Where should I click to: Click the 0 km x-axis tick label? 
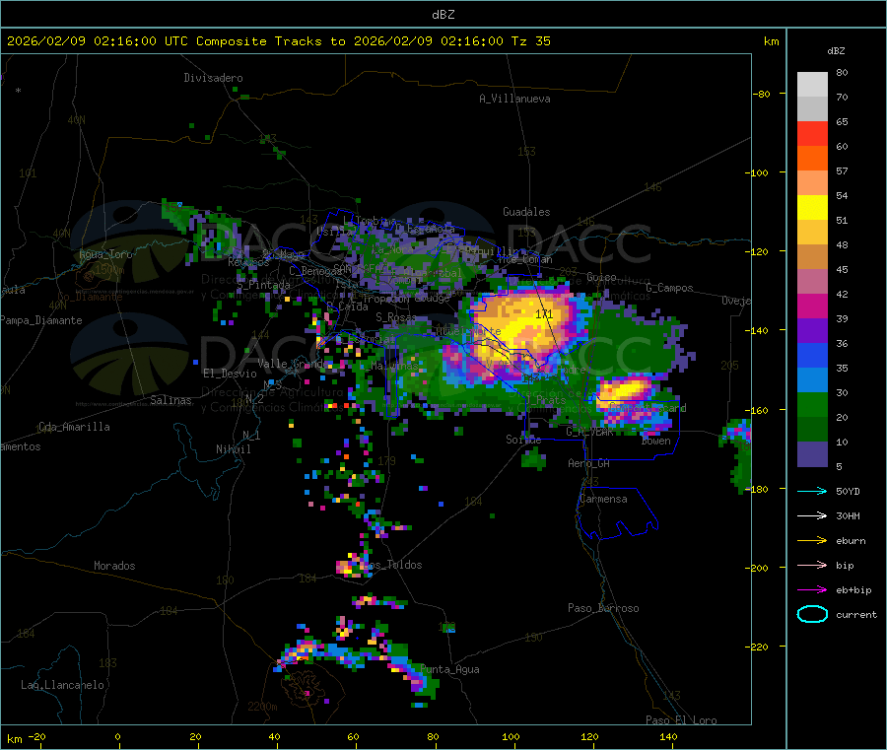[x=117, y=736]
